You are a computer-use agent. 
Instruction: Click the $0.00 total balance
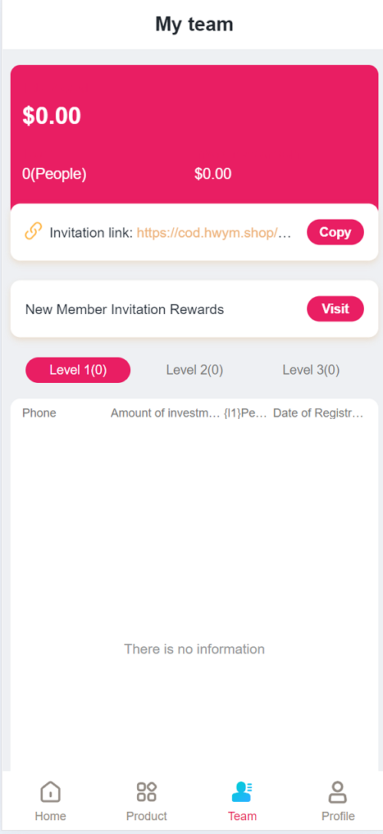51,116
